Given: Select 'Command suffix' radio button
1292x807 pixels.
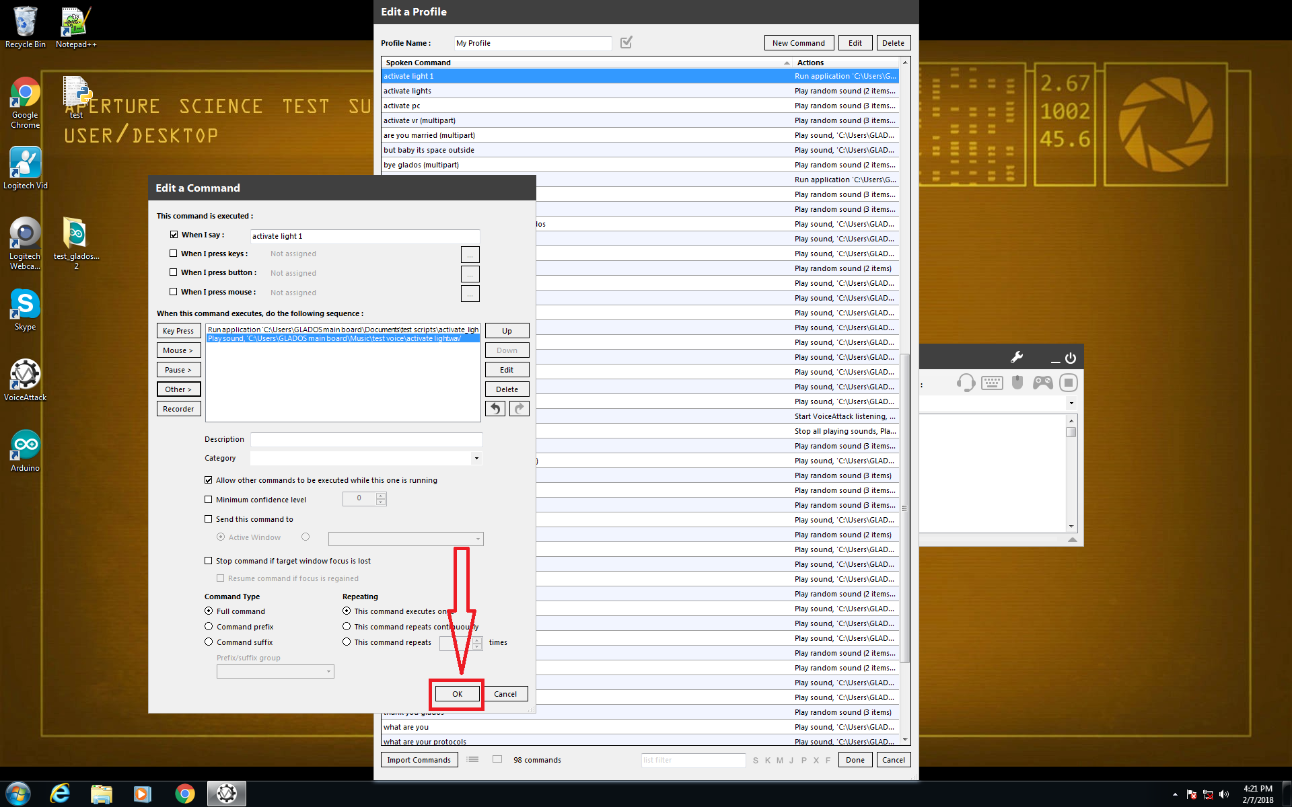Looking at the screenshot, I should pyautogui.click(x=209, y=642).
